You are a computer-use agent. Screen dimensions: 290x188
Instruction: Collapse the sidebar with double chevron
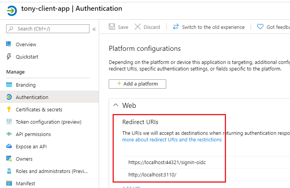[94, 29]
